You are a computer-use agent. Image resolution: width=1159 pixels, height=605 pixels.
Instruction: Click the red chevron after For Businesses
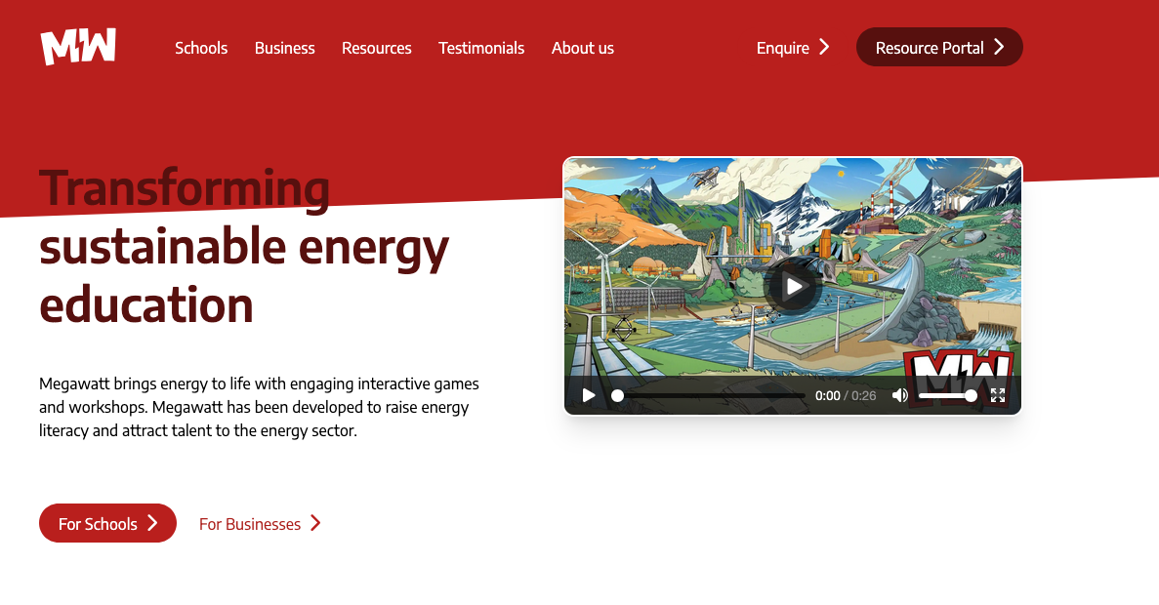(x=315, y=523)
